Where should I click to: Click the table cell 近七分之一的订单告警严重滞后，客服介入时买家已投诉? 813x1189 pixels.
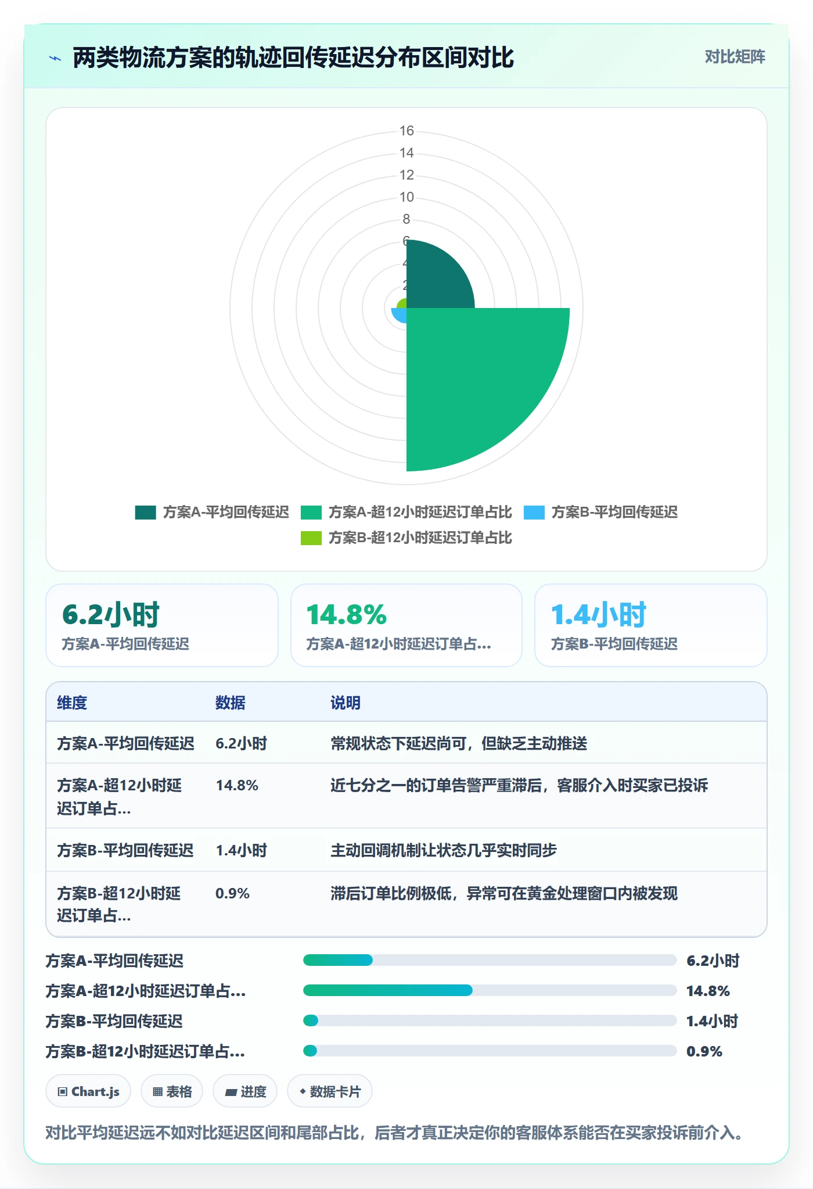(519, 785)
